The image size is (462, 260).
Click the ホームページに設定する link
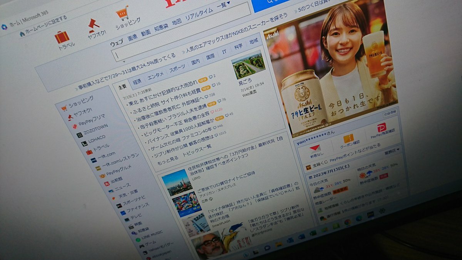(47, 25)
